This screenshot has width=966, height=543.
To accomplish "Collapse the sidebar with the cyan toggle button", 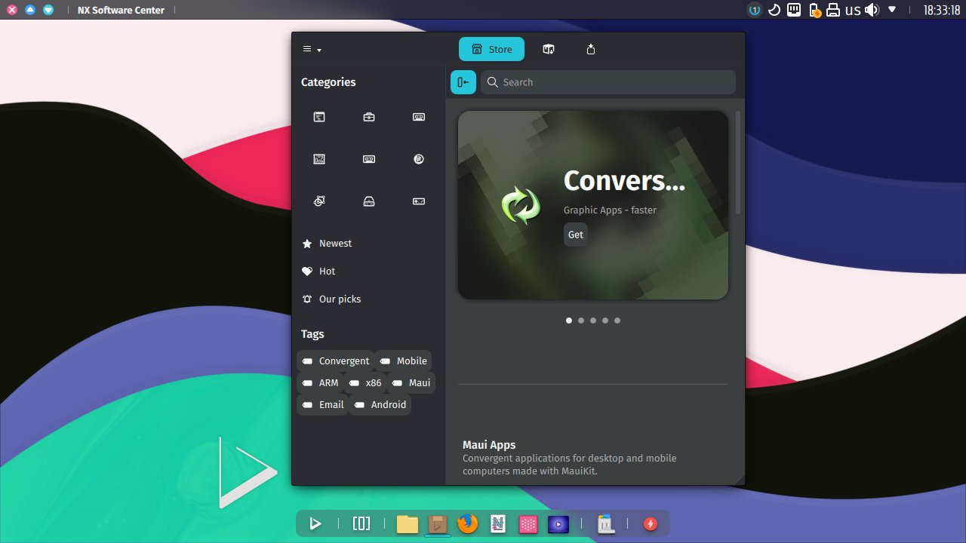I will (463, 81).
